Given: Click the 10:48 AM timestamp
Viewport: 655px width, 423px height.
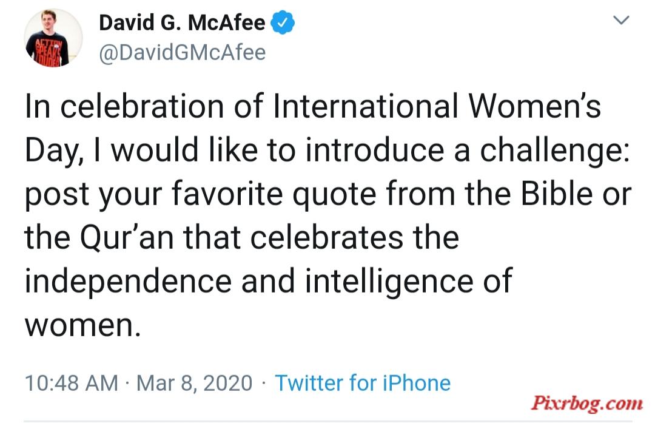Looking at the screenshot, I should click(72, 383).
